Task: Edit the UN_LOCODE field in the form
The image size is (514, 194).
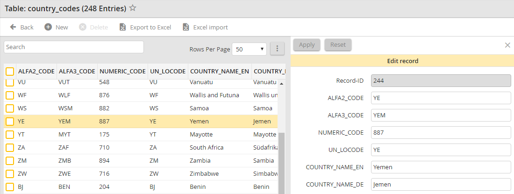Action: tap(441, 150)
